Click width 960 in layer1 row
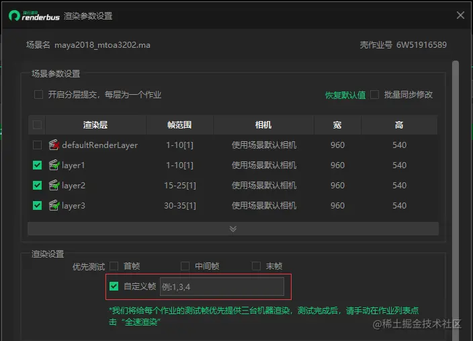 (x=337, y=165)
